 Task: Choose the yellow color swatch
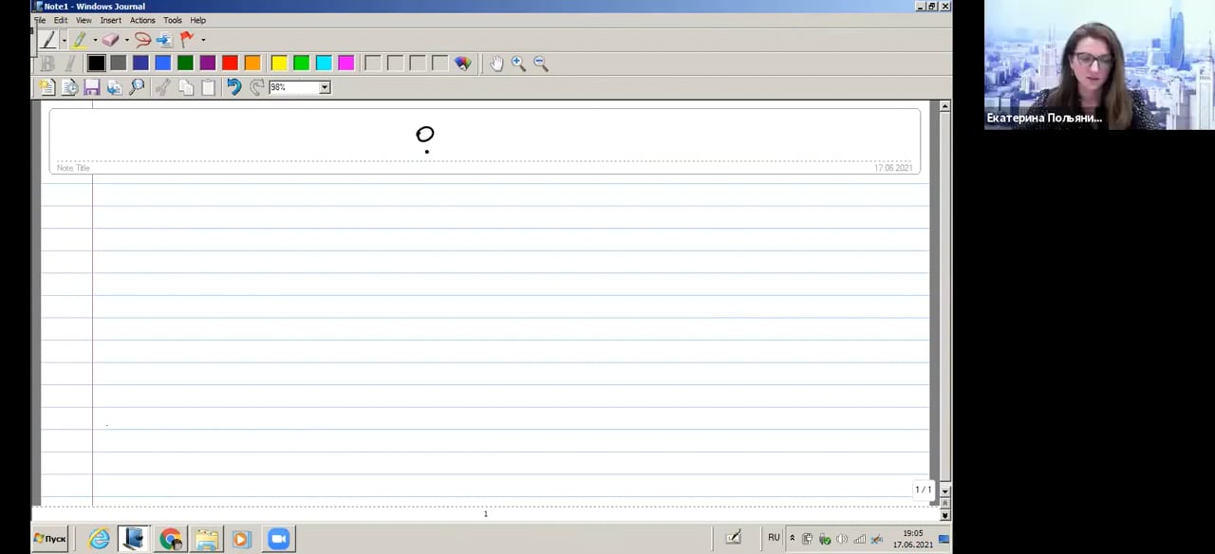click(279, 64)
